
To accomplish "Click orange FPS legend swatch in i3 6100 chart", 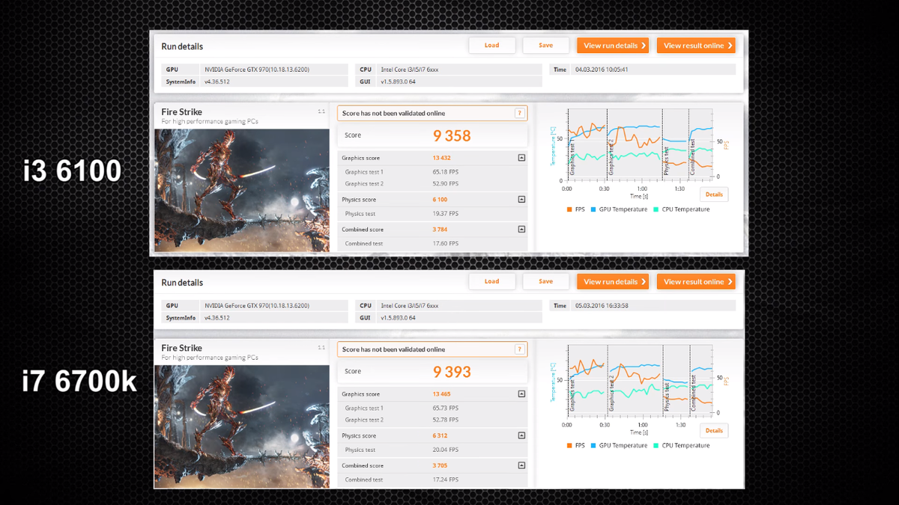I will [569, 209].
